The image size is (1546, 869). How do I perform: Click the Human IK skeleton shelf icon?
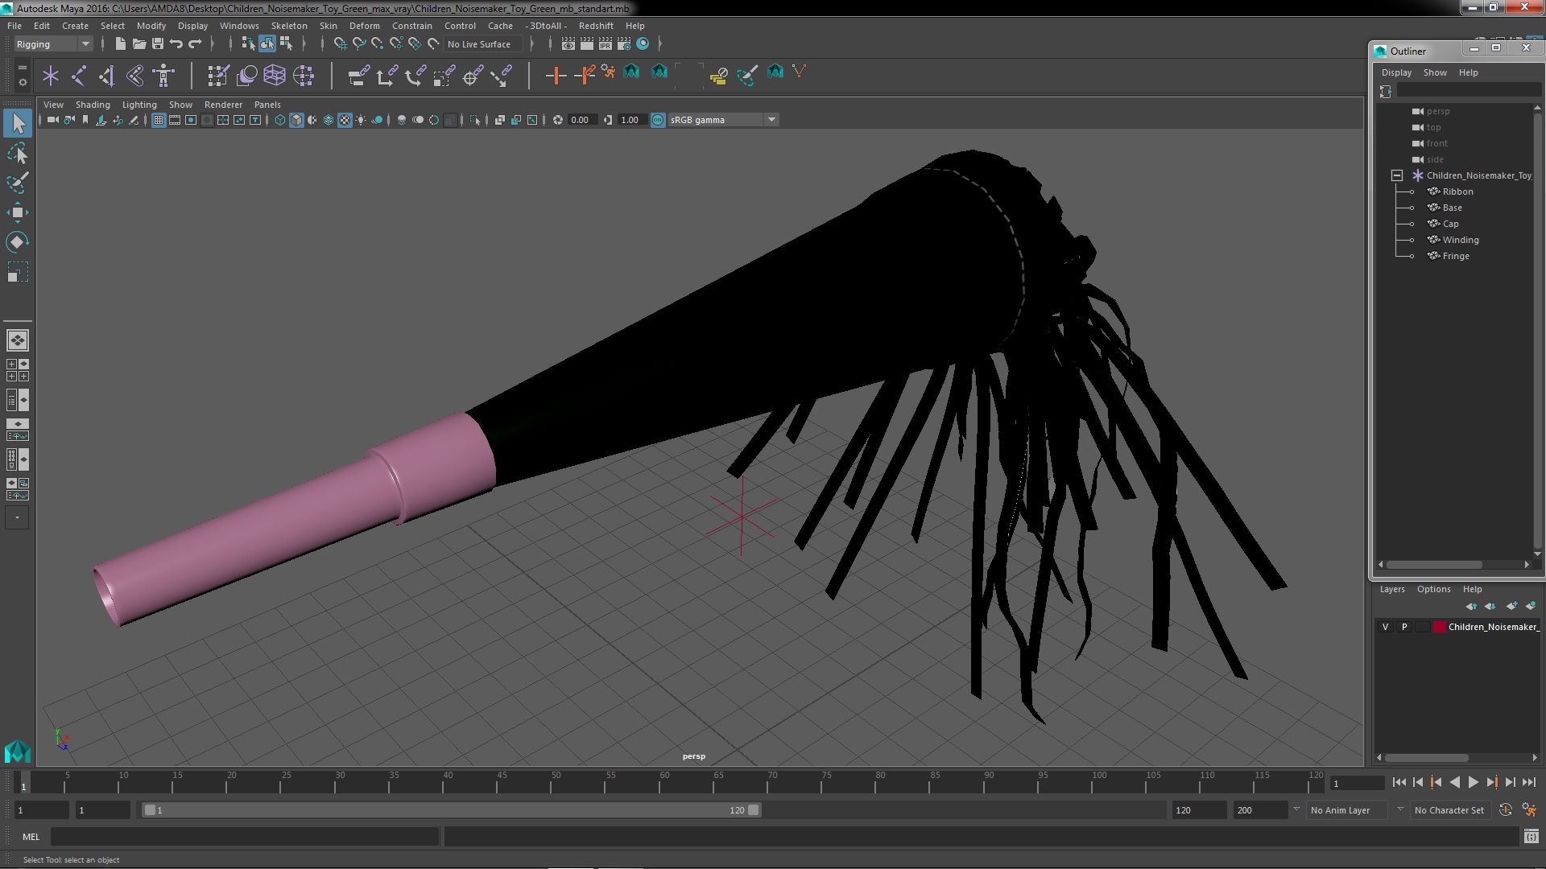pyautogui.click(x=164, y=76)
